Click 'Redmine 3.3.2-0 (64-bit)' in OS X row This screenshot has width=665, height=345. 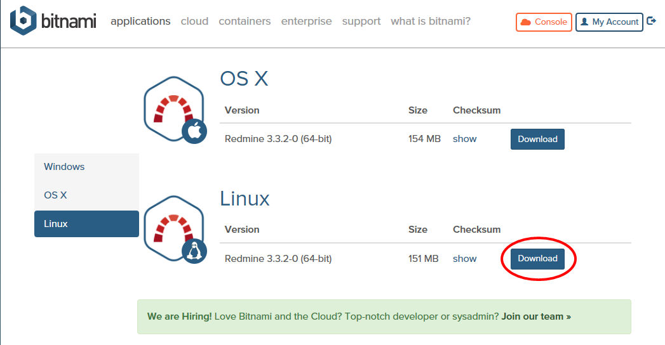click(x=278, y=139)
